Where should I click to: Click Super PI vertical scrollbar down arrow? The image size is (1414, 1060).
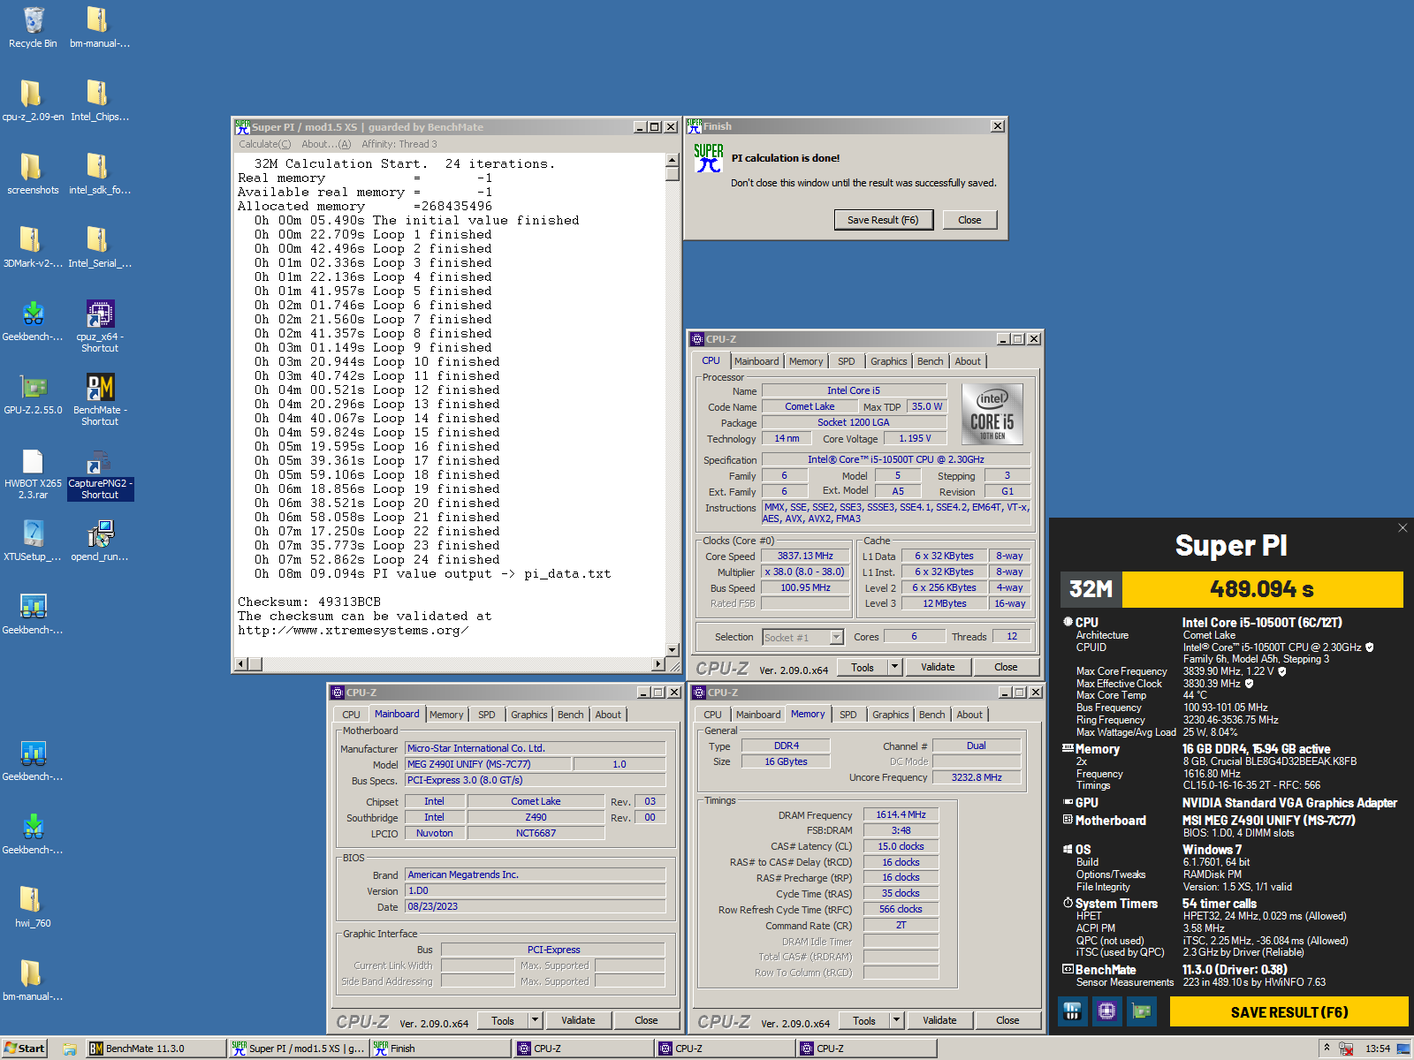[673, 650]
